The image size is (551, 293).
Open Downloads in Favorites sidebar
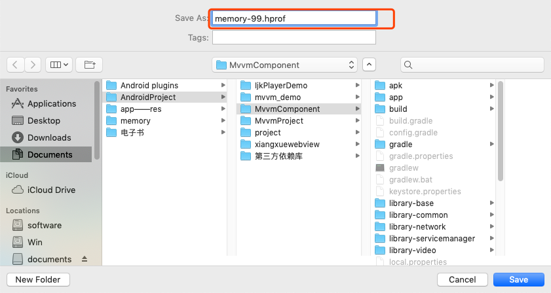click(x=41, y=137)
